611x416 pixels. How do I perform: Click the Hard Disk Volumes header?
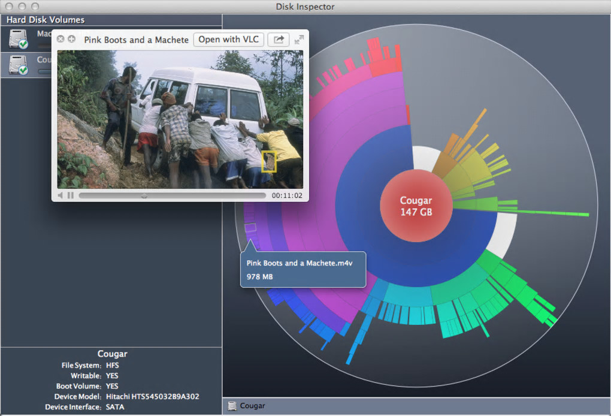tap(46, 20)
